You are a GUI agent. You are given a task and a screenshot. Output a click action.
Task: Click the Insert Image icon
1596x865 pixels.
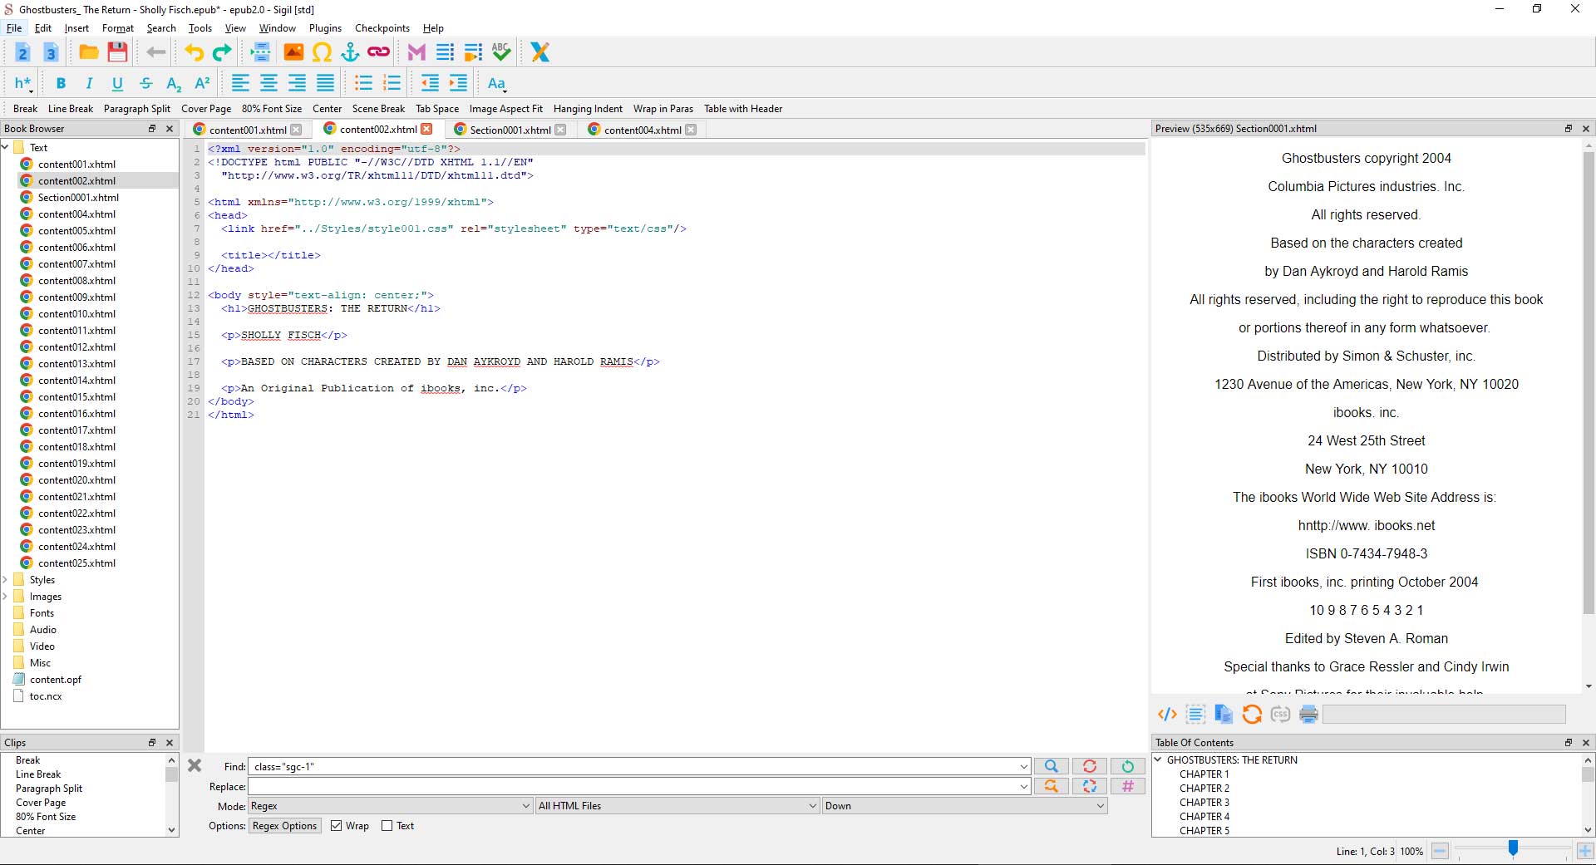coord(293,52)
